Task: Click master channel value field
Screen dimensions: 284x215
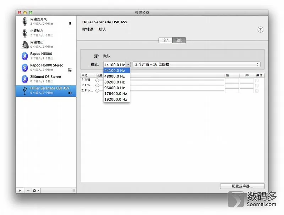Action: tap(232, 80)
